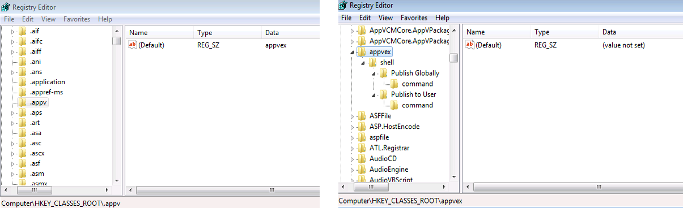The image size is (683, 208).
Task: Click the shell subkey folder icon
Action: pyautogui.click(x=372, y=62)
